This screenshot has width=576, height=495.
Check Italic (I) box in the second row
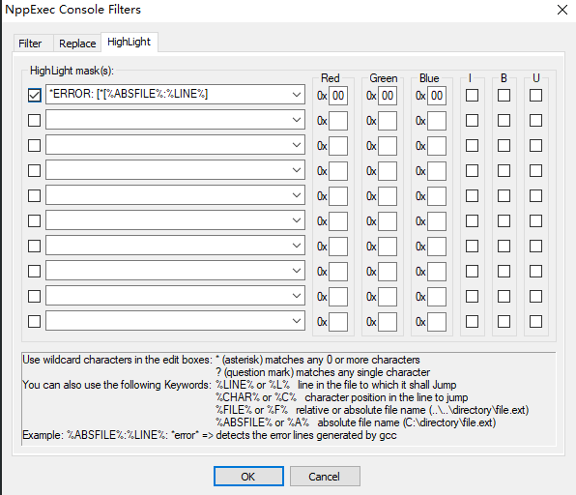(x=472, y=120)
